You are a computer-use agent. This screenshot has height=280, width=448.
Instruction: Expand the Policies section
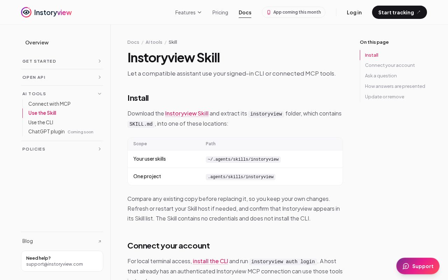(62, 149)
